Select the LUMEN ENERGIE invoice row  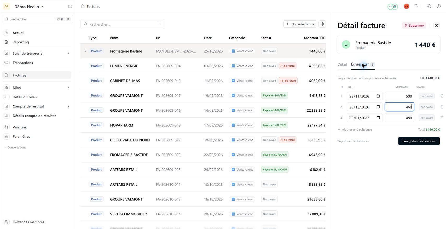(x=203, y=66)
